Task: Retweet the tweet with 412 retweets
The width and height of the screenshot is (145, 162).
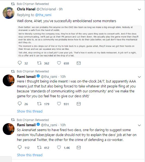Action: 39,148
